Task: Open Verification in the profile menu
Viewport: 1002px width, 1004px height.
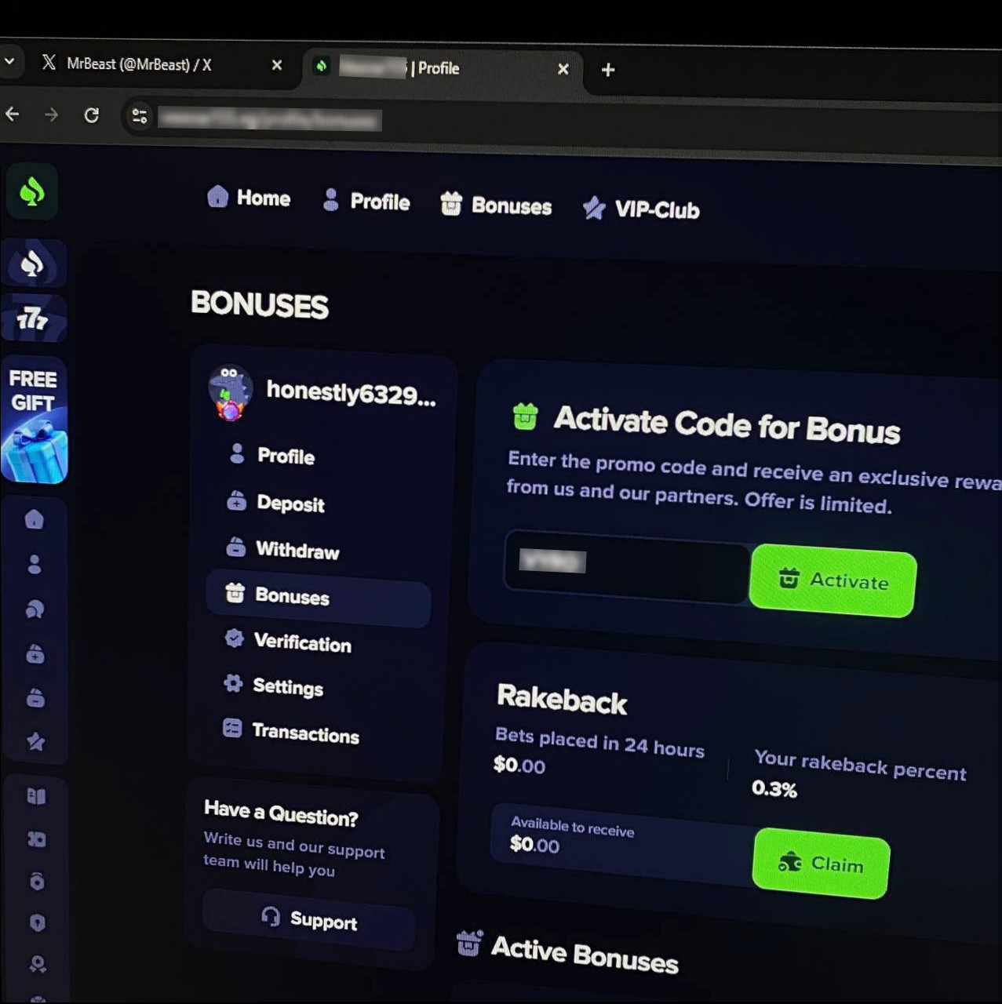Action: point(302,643)
